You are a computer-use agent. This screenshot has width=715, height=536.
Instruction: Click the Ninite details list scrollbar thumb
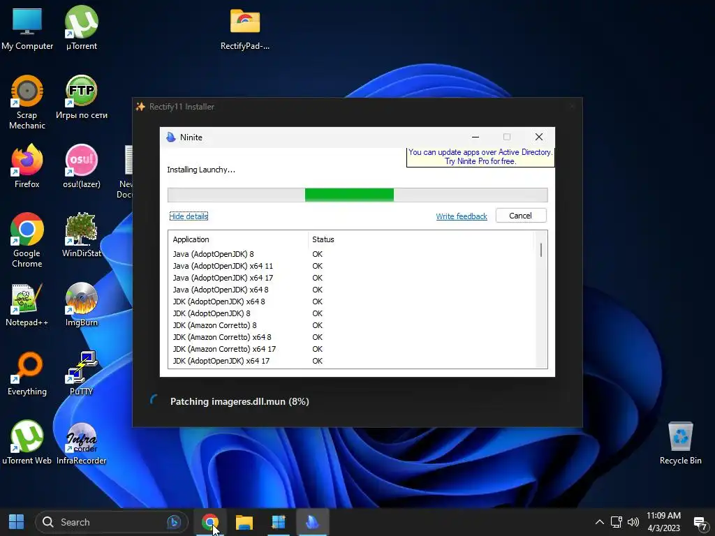click(x=541, y=250)
